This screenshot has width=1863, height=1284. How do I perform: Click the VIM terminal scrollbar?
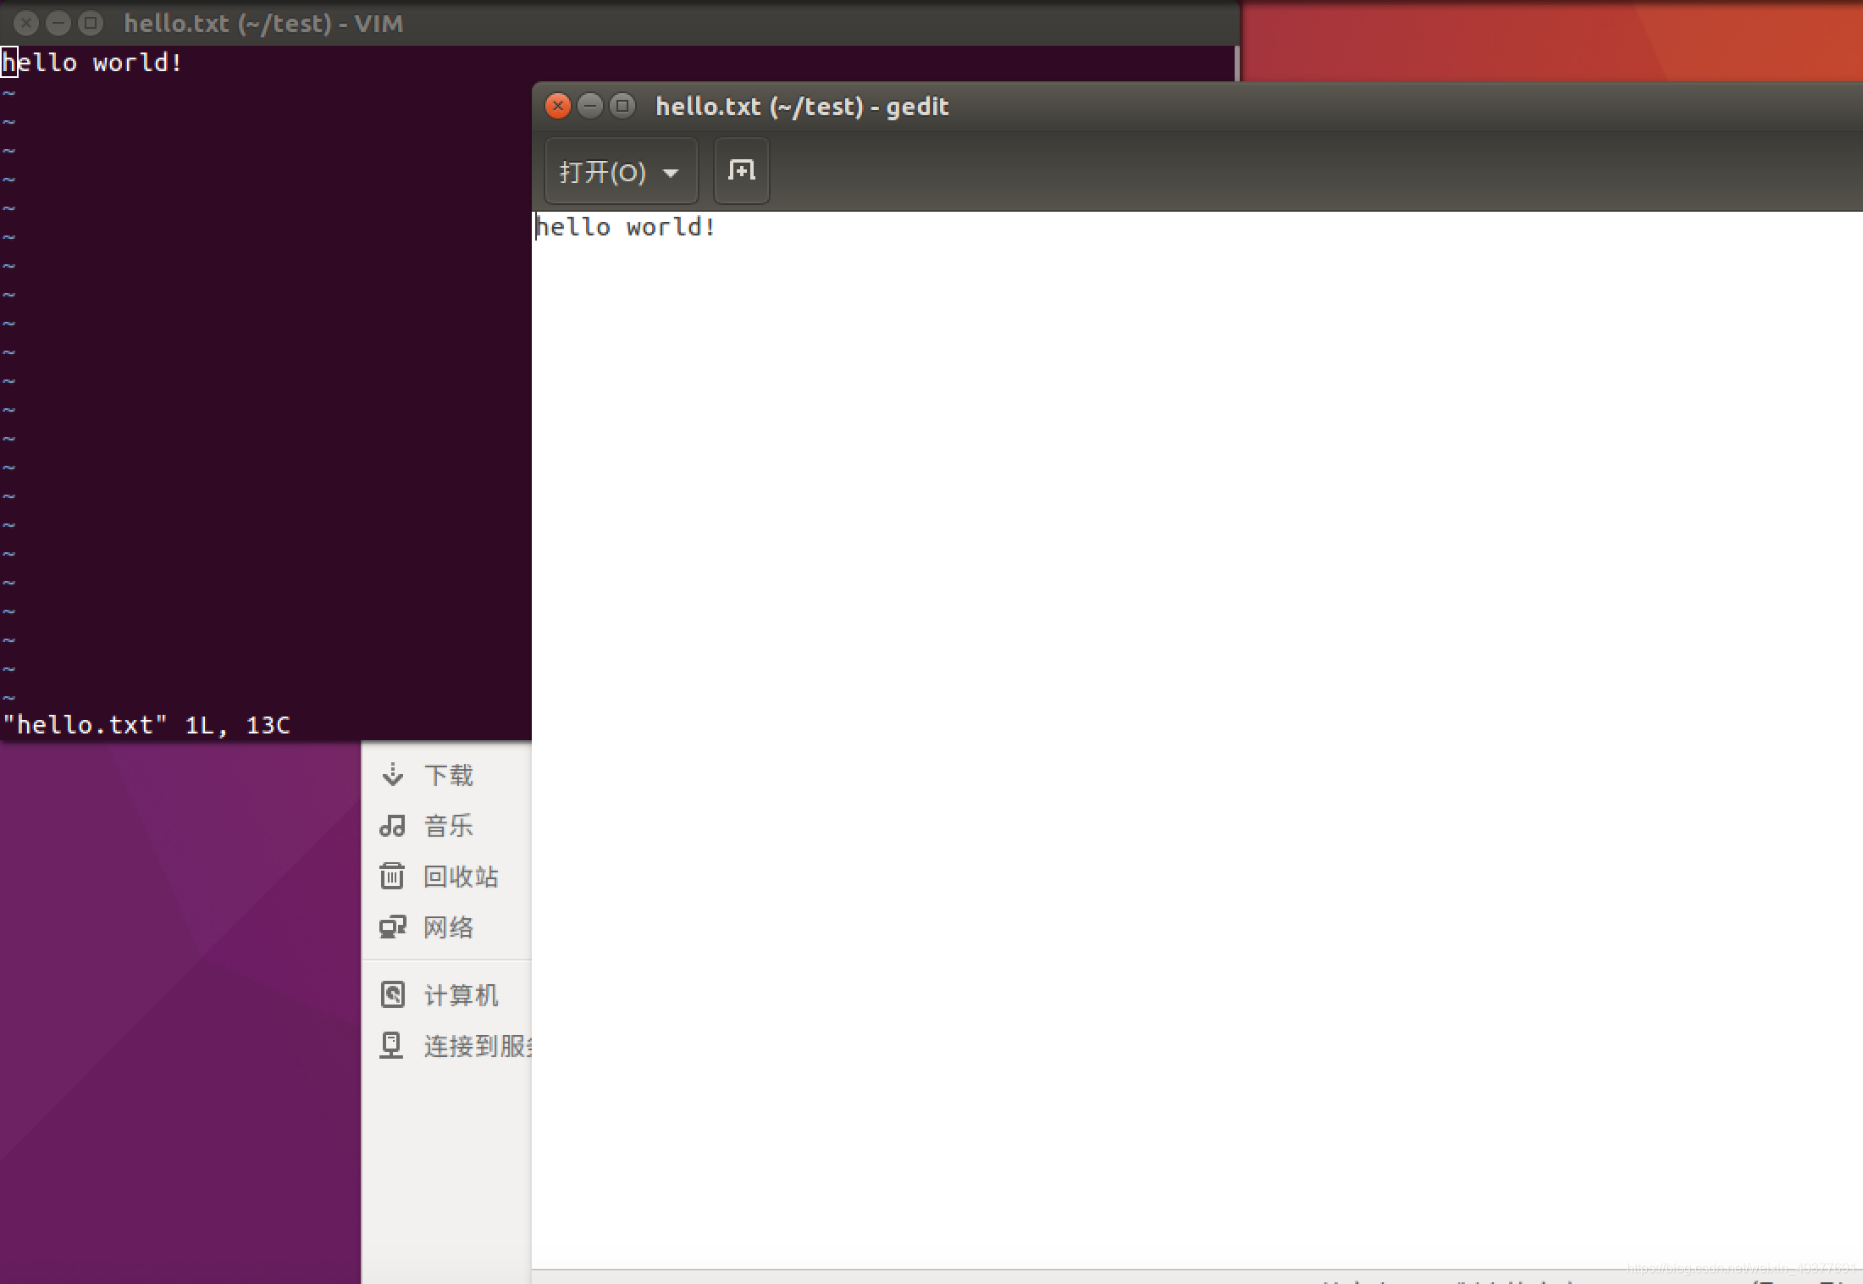coord(1236,64)
